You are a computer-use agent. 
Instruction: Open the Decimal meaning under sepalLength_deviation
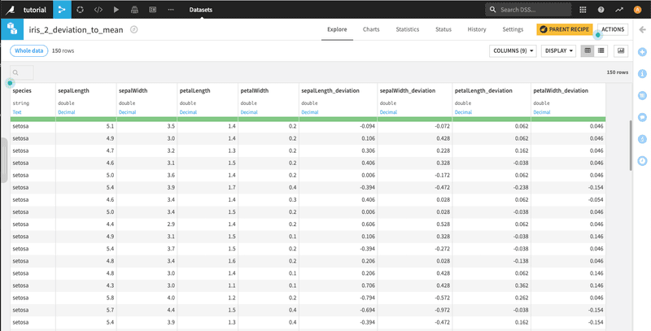coord(310,112)
